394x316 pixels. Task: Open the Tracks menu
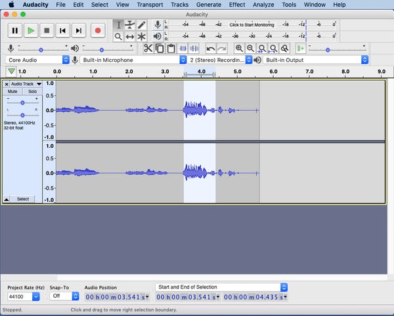click(x=179, y=5)
